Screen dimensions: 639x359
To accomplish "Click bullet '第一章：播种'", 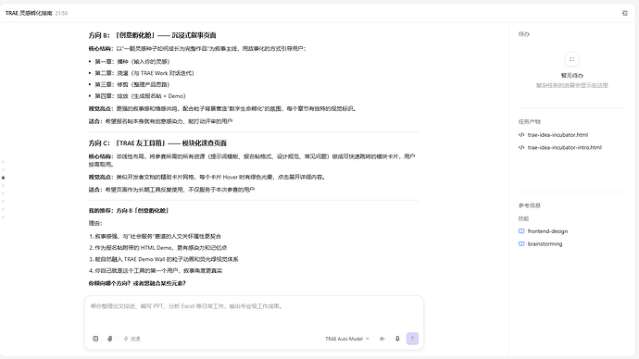I will pos(132,61).
